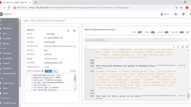Open the search KEY helper

186,40
